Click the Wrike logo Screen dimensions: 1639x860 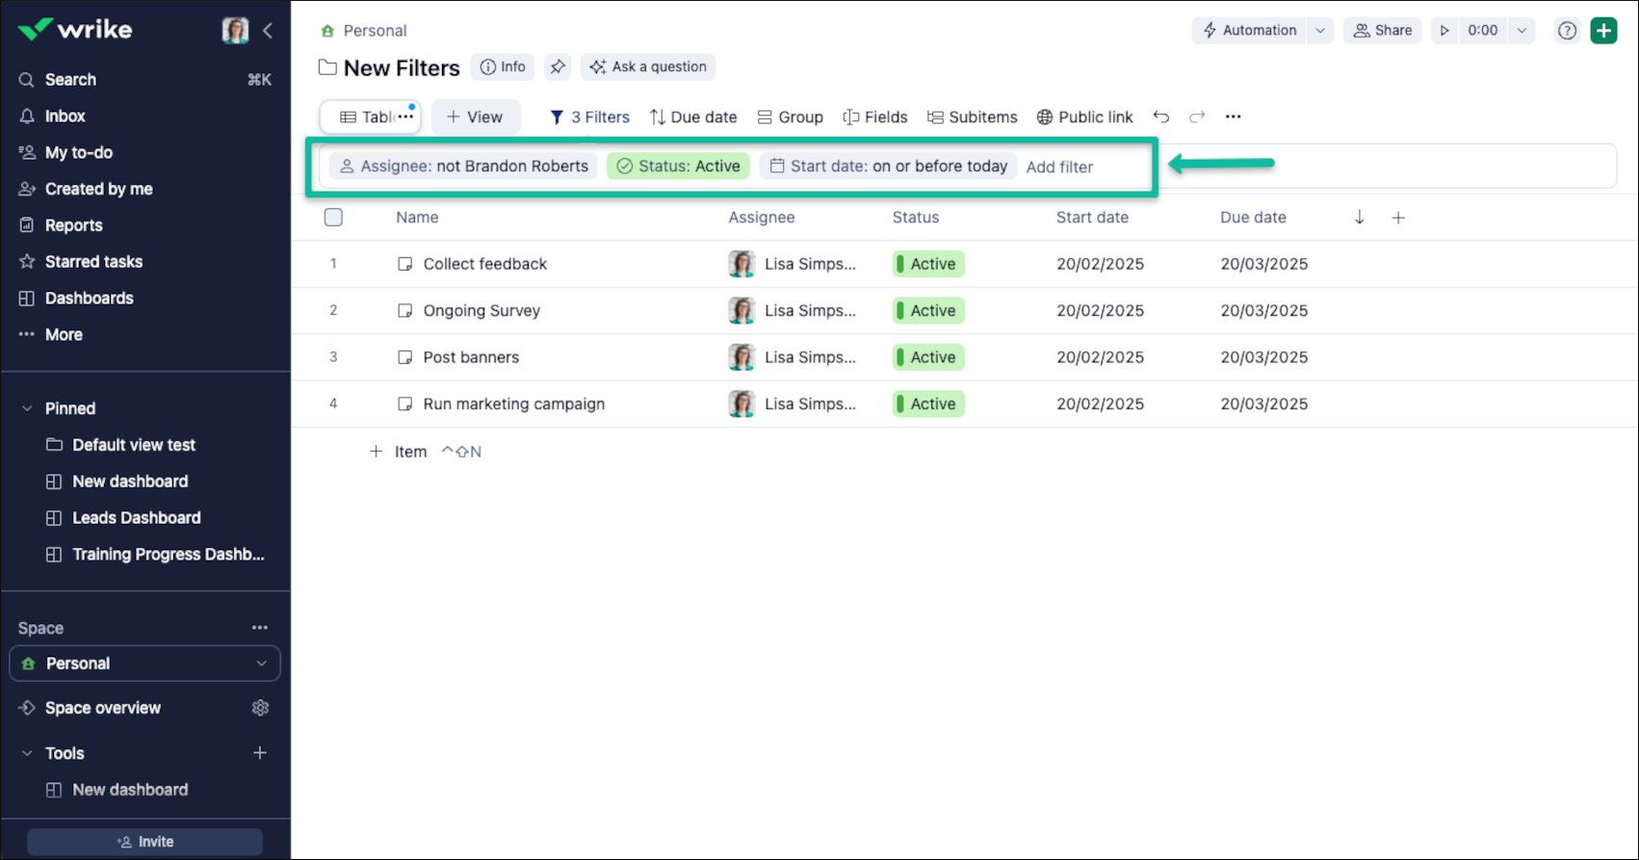pyautogui.click(x=75, y=29)
